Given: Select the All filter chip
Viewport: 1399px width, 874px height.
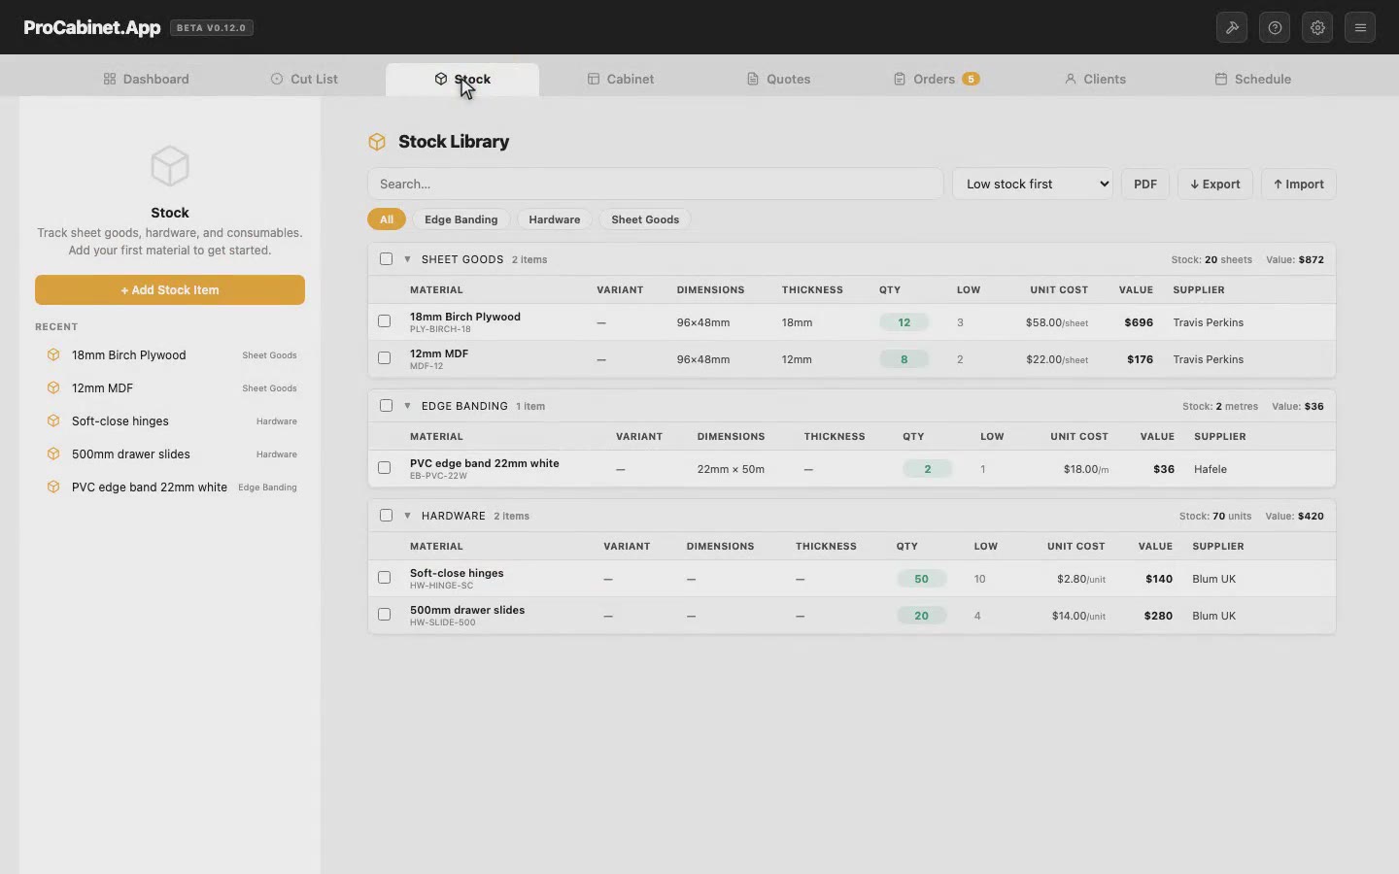Looking at the screenshot, I should point(387,219).
